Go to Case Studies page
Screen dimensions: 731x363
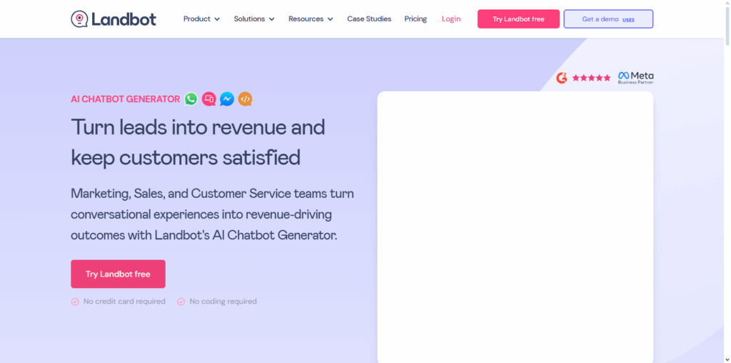click(x=369, y=19)
